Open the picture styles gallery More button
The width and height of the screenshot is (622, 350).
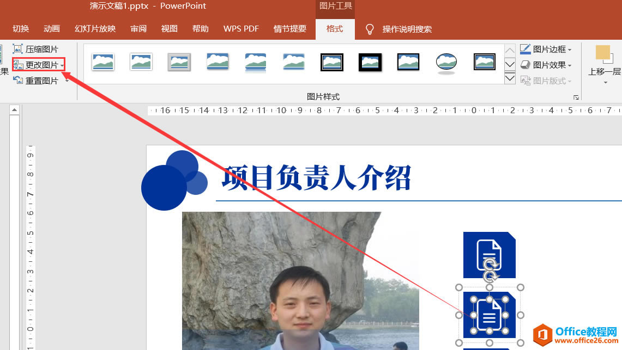(x=510, y=78)
